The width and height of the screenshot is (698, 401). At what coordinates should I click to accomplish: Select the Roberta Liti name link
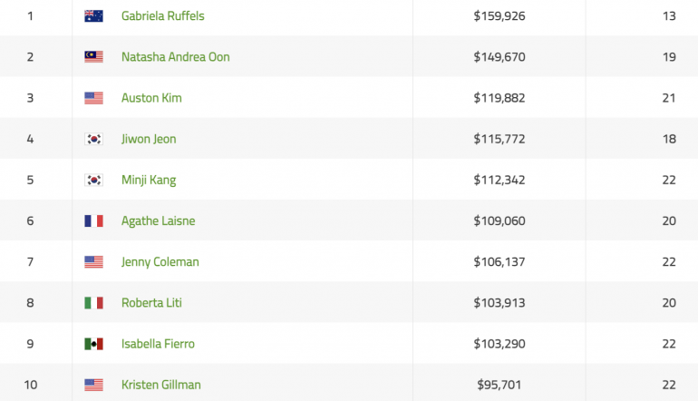[x=151, y=303]
